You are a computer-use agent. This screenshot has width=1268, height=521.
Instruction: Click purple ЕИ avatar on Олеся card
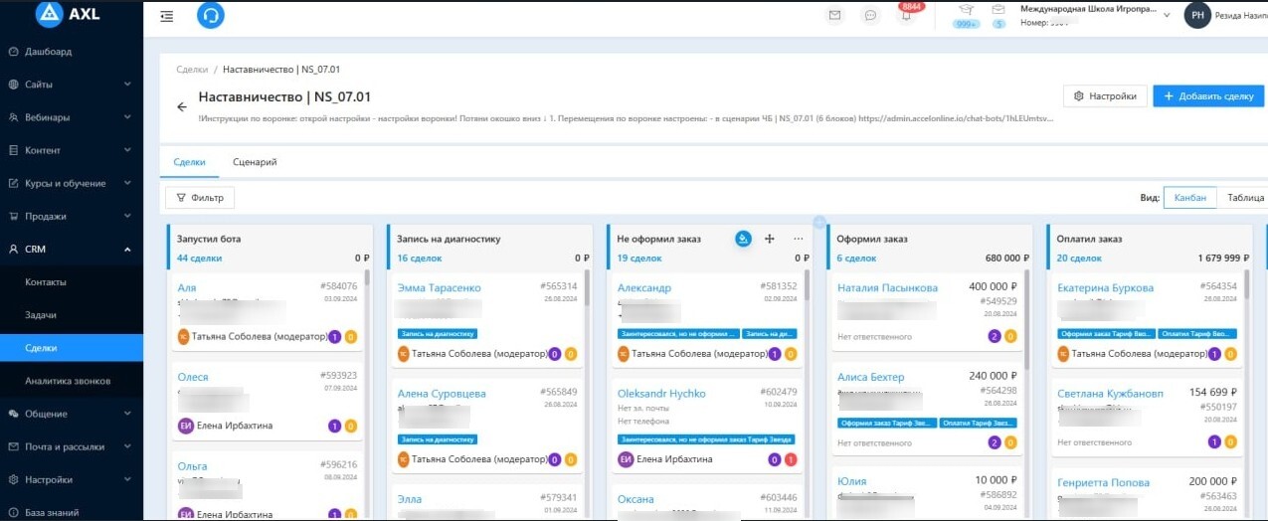(184, 426)
